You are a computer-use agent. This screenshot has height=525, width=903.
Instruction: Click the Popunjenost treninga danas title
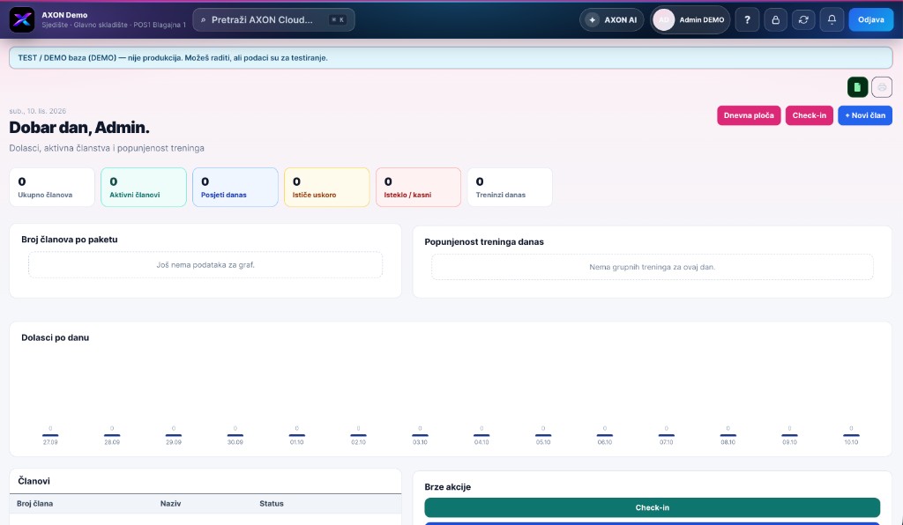(x=484, y=241)
